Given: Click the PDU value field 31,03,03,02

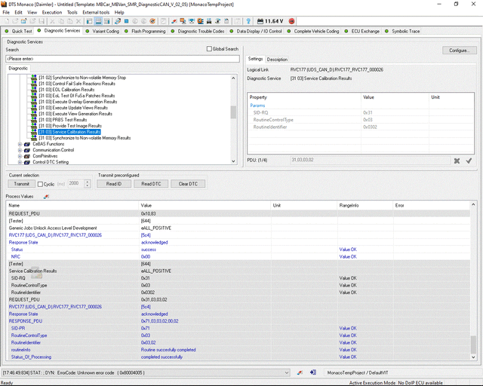Looking at the screenshot, I should click(x=370, y=160).
